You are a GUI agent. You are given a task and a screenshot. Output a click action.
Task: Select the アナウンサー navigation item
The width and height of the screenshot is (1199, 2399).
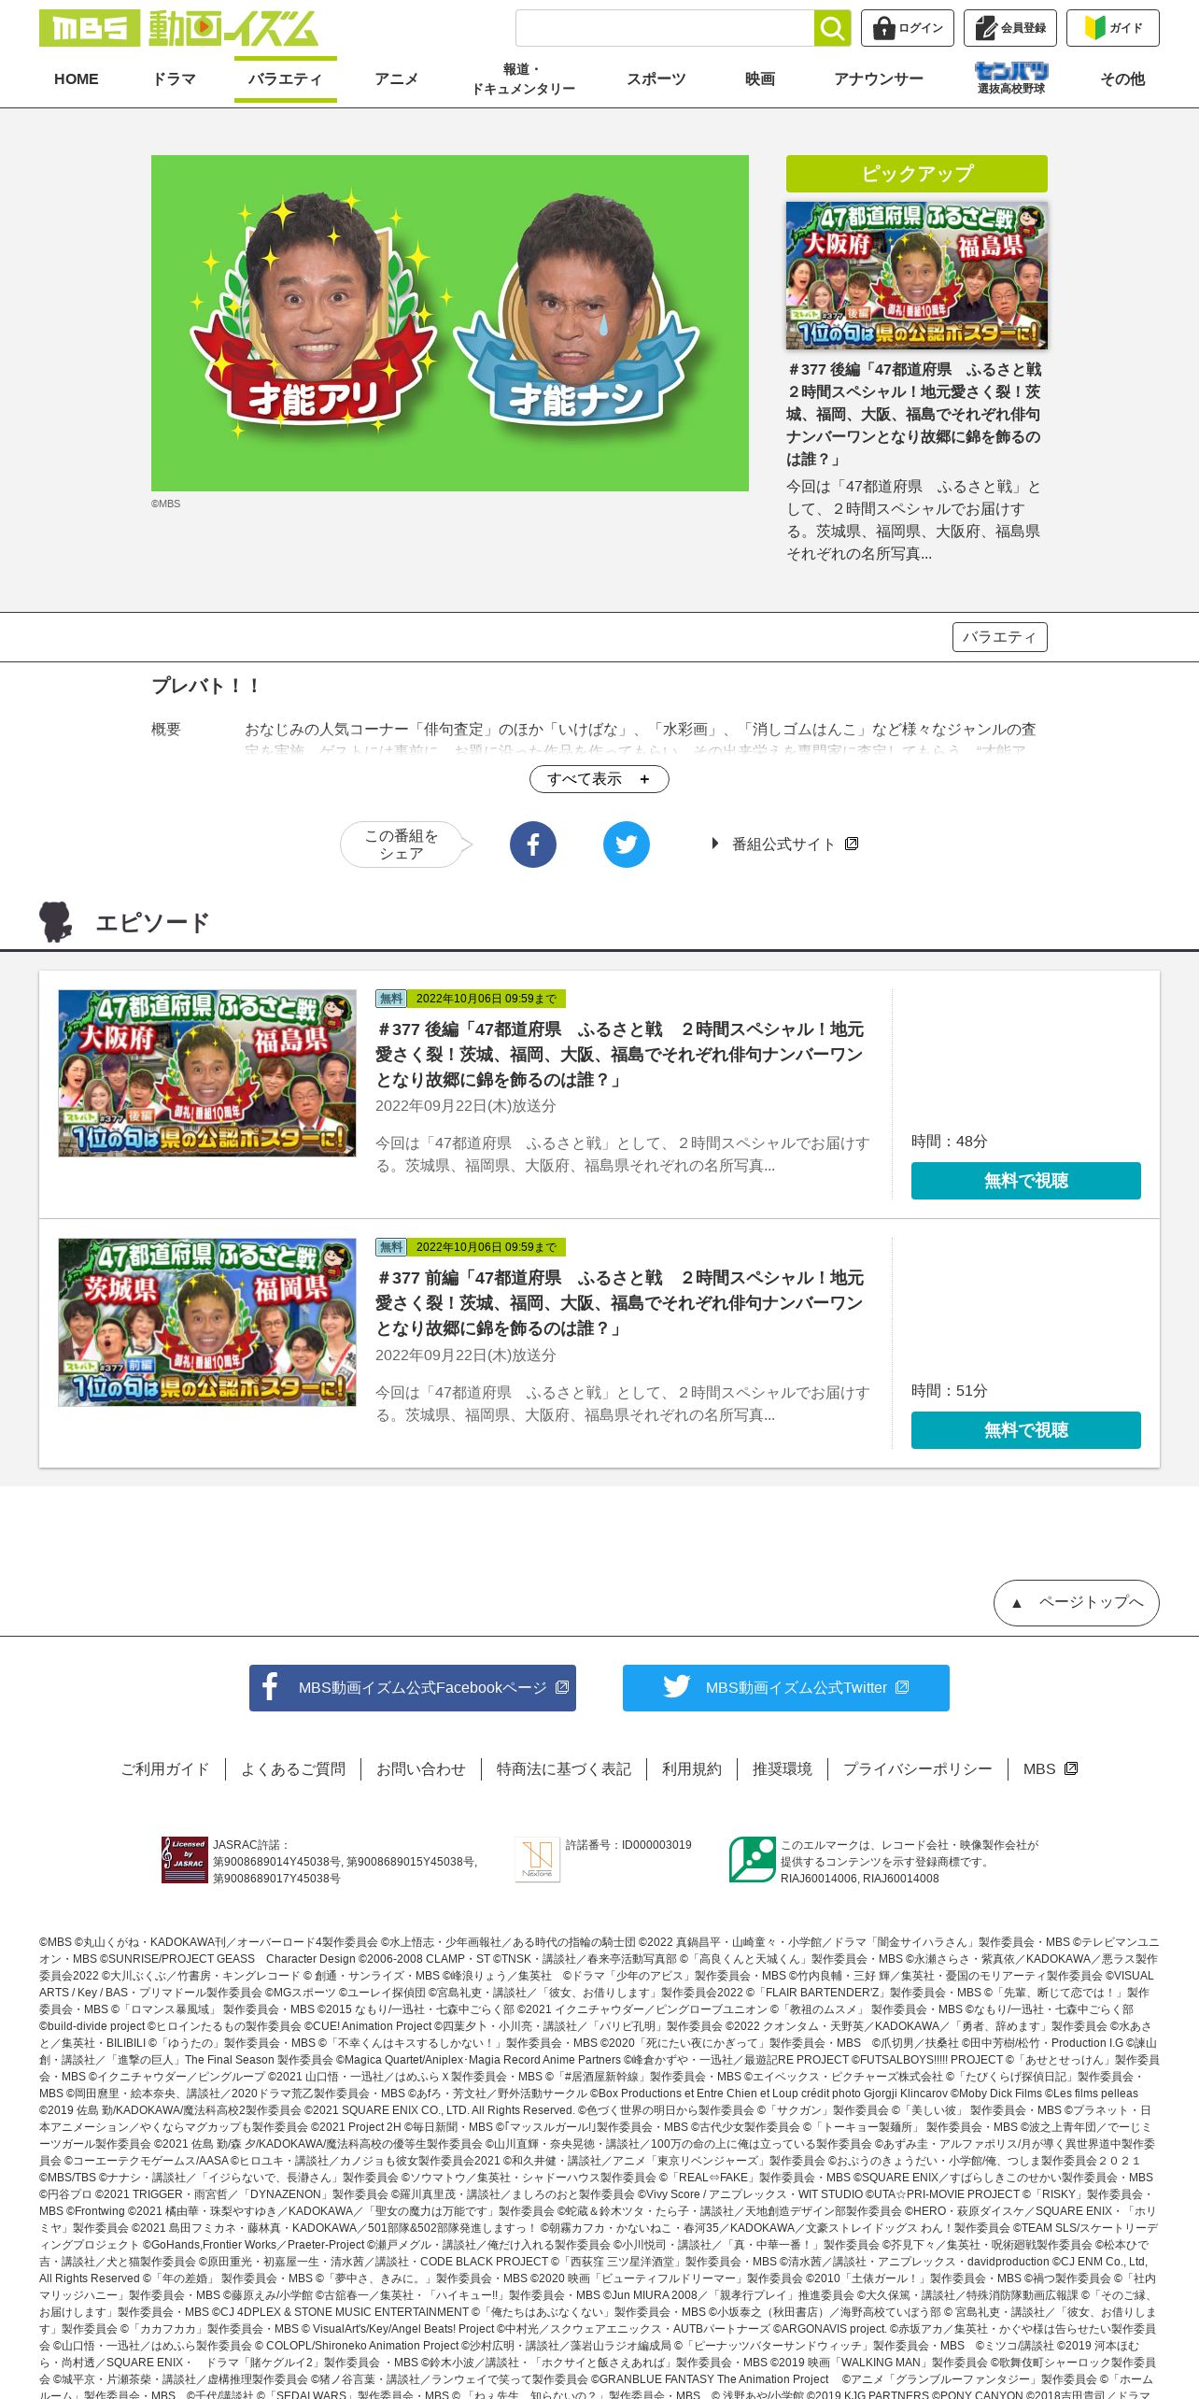(879, 79)
